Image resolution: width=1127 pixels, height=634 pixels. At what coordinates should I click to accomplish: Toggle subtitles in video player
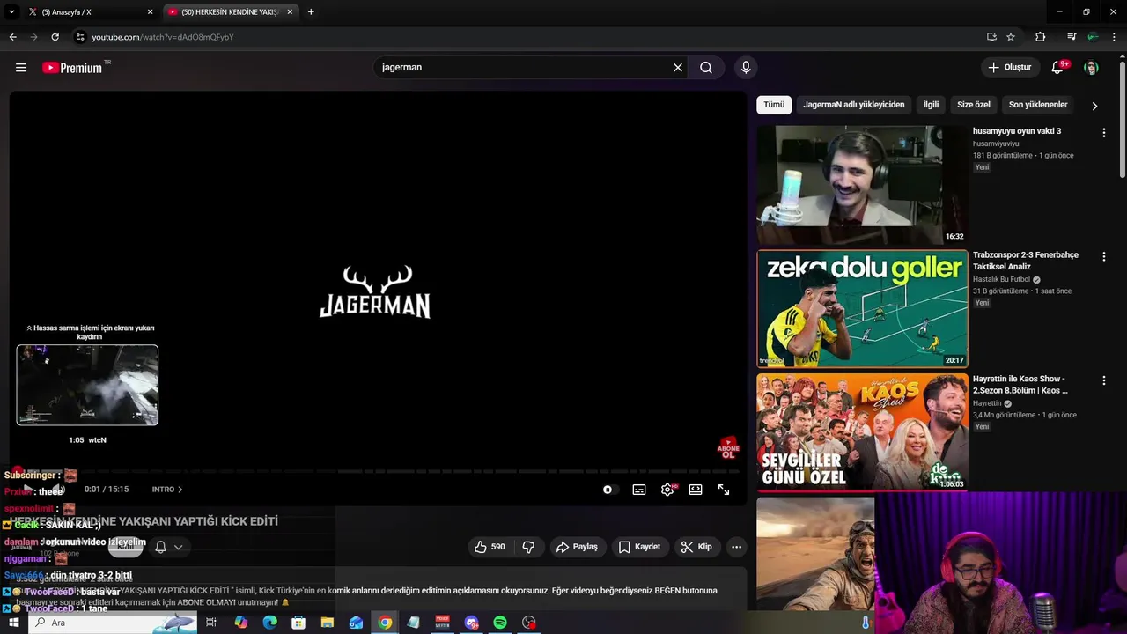pos(639,490)
